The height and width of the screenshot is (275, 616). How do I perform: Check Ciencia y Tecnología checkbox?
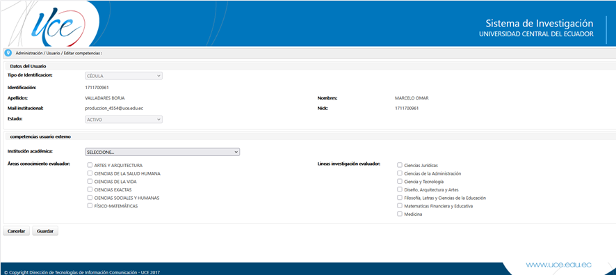(400, 182)
